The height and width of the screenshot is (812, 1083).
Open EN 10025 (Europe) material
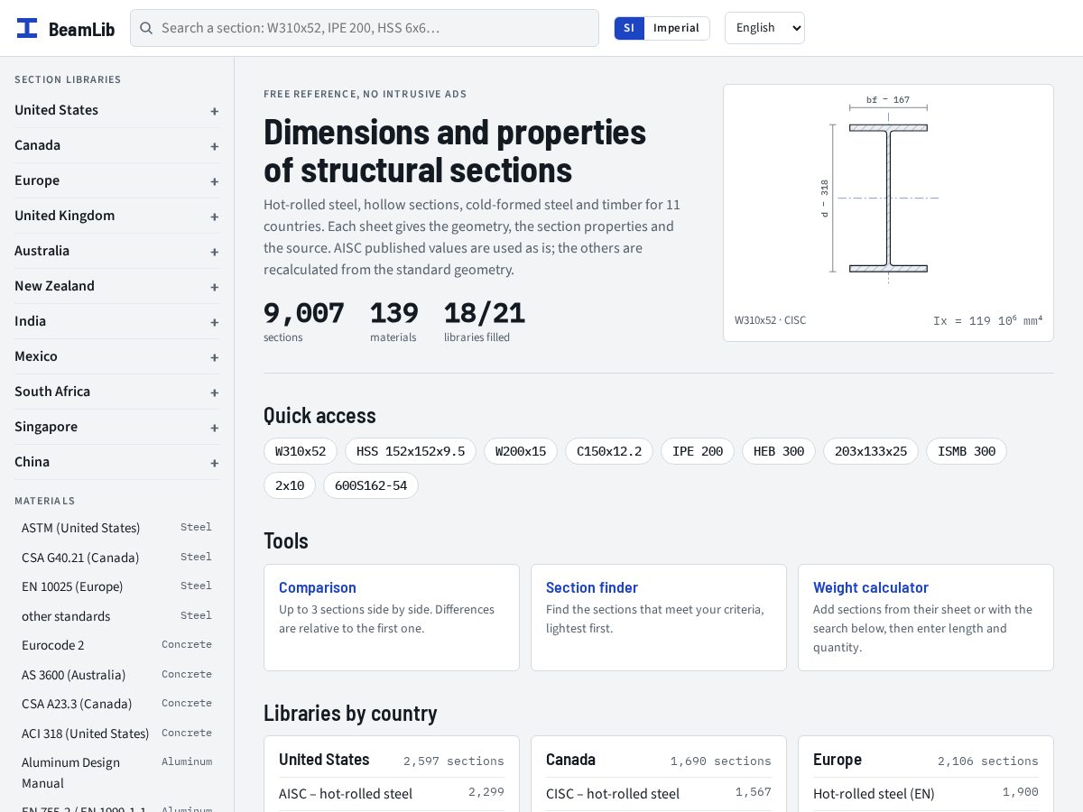(x=117, y=586)
